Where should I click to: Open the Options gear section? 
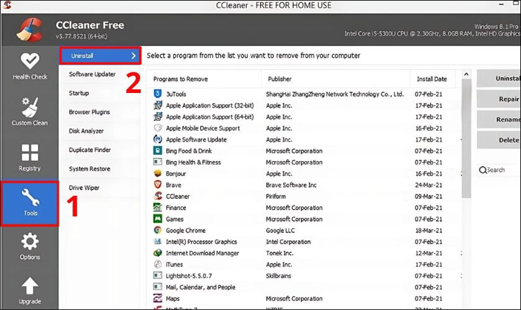point(30,246)
